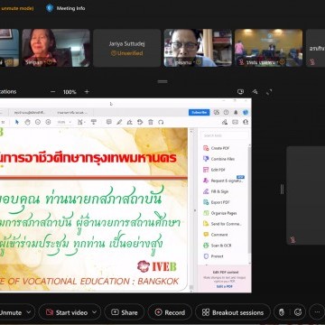Click the blue Subscribe button
325x325 pixels.
(199, 112)
